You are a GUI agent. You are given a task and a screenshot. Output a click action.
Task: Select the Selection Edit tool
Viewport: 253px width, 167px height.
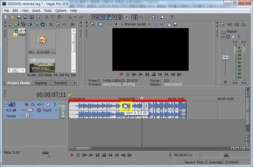pyautogui.click(x=147, y=17)
